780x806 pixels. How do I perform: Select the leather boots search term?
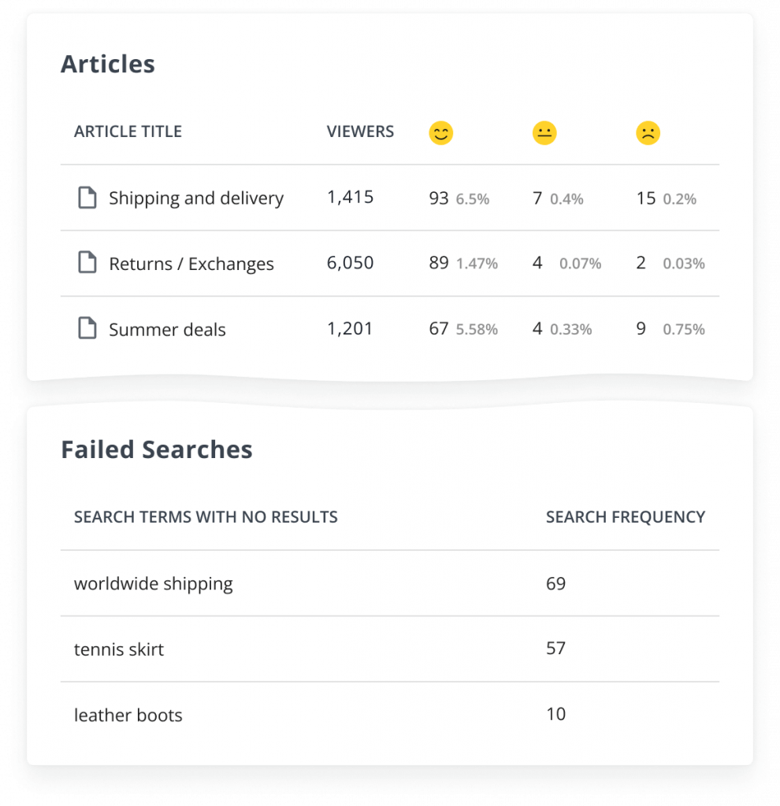point(128,715)
